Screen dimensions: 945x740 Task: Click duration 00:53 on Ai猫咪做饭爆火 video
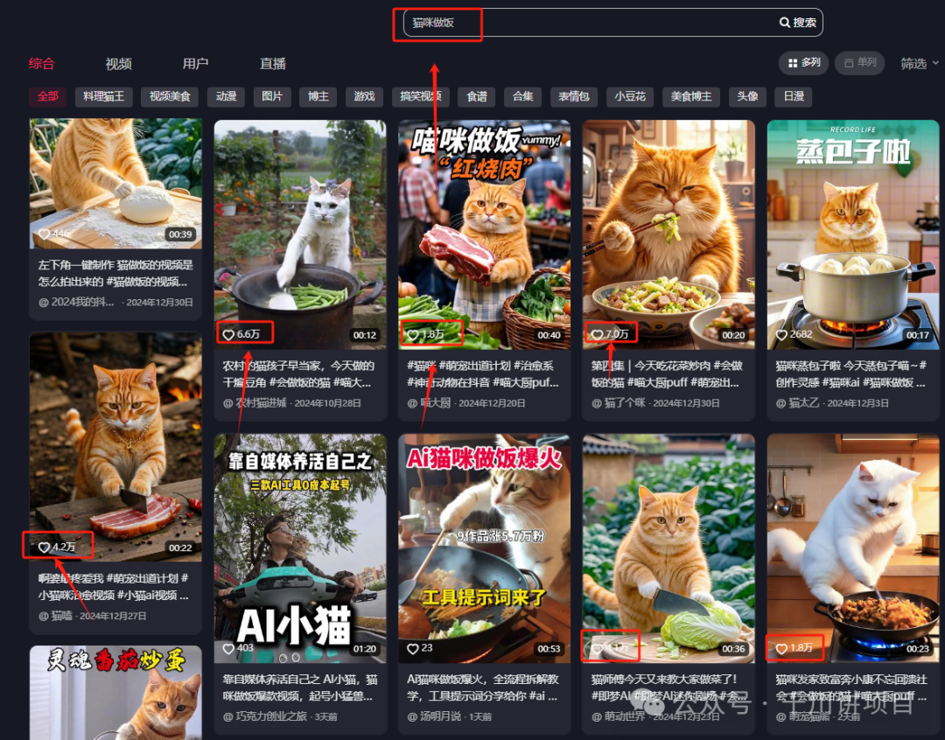(x=549, y=649)
